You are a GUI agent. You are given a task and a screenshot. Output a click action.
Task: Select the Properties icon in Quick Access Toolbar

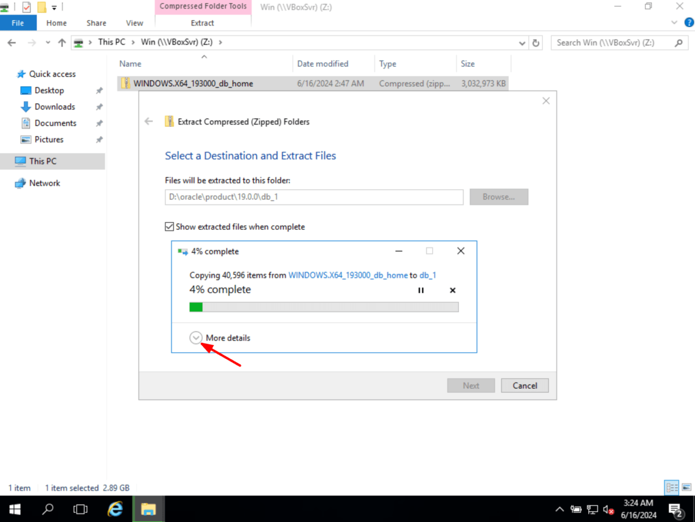[26, 7]
